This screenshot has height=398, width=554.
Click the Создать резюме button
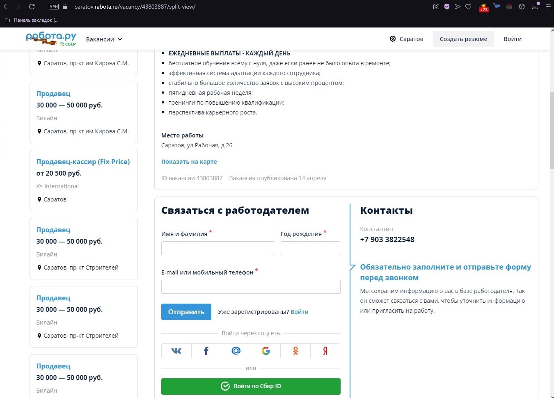coord(464,39)
